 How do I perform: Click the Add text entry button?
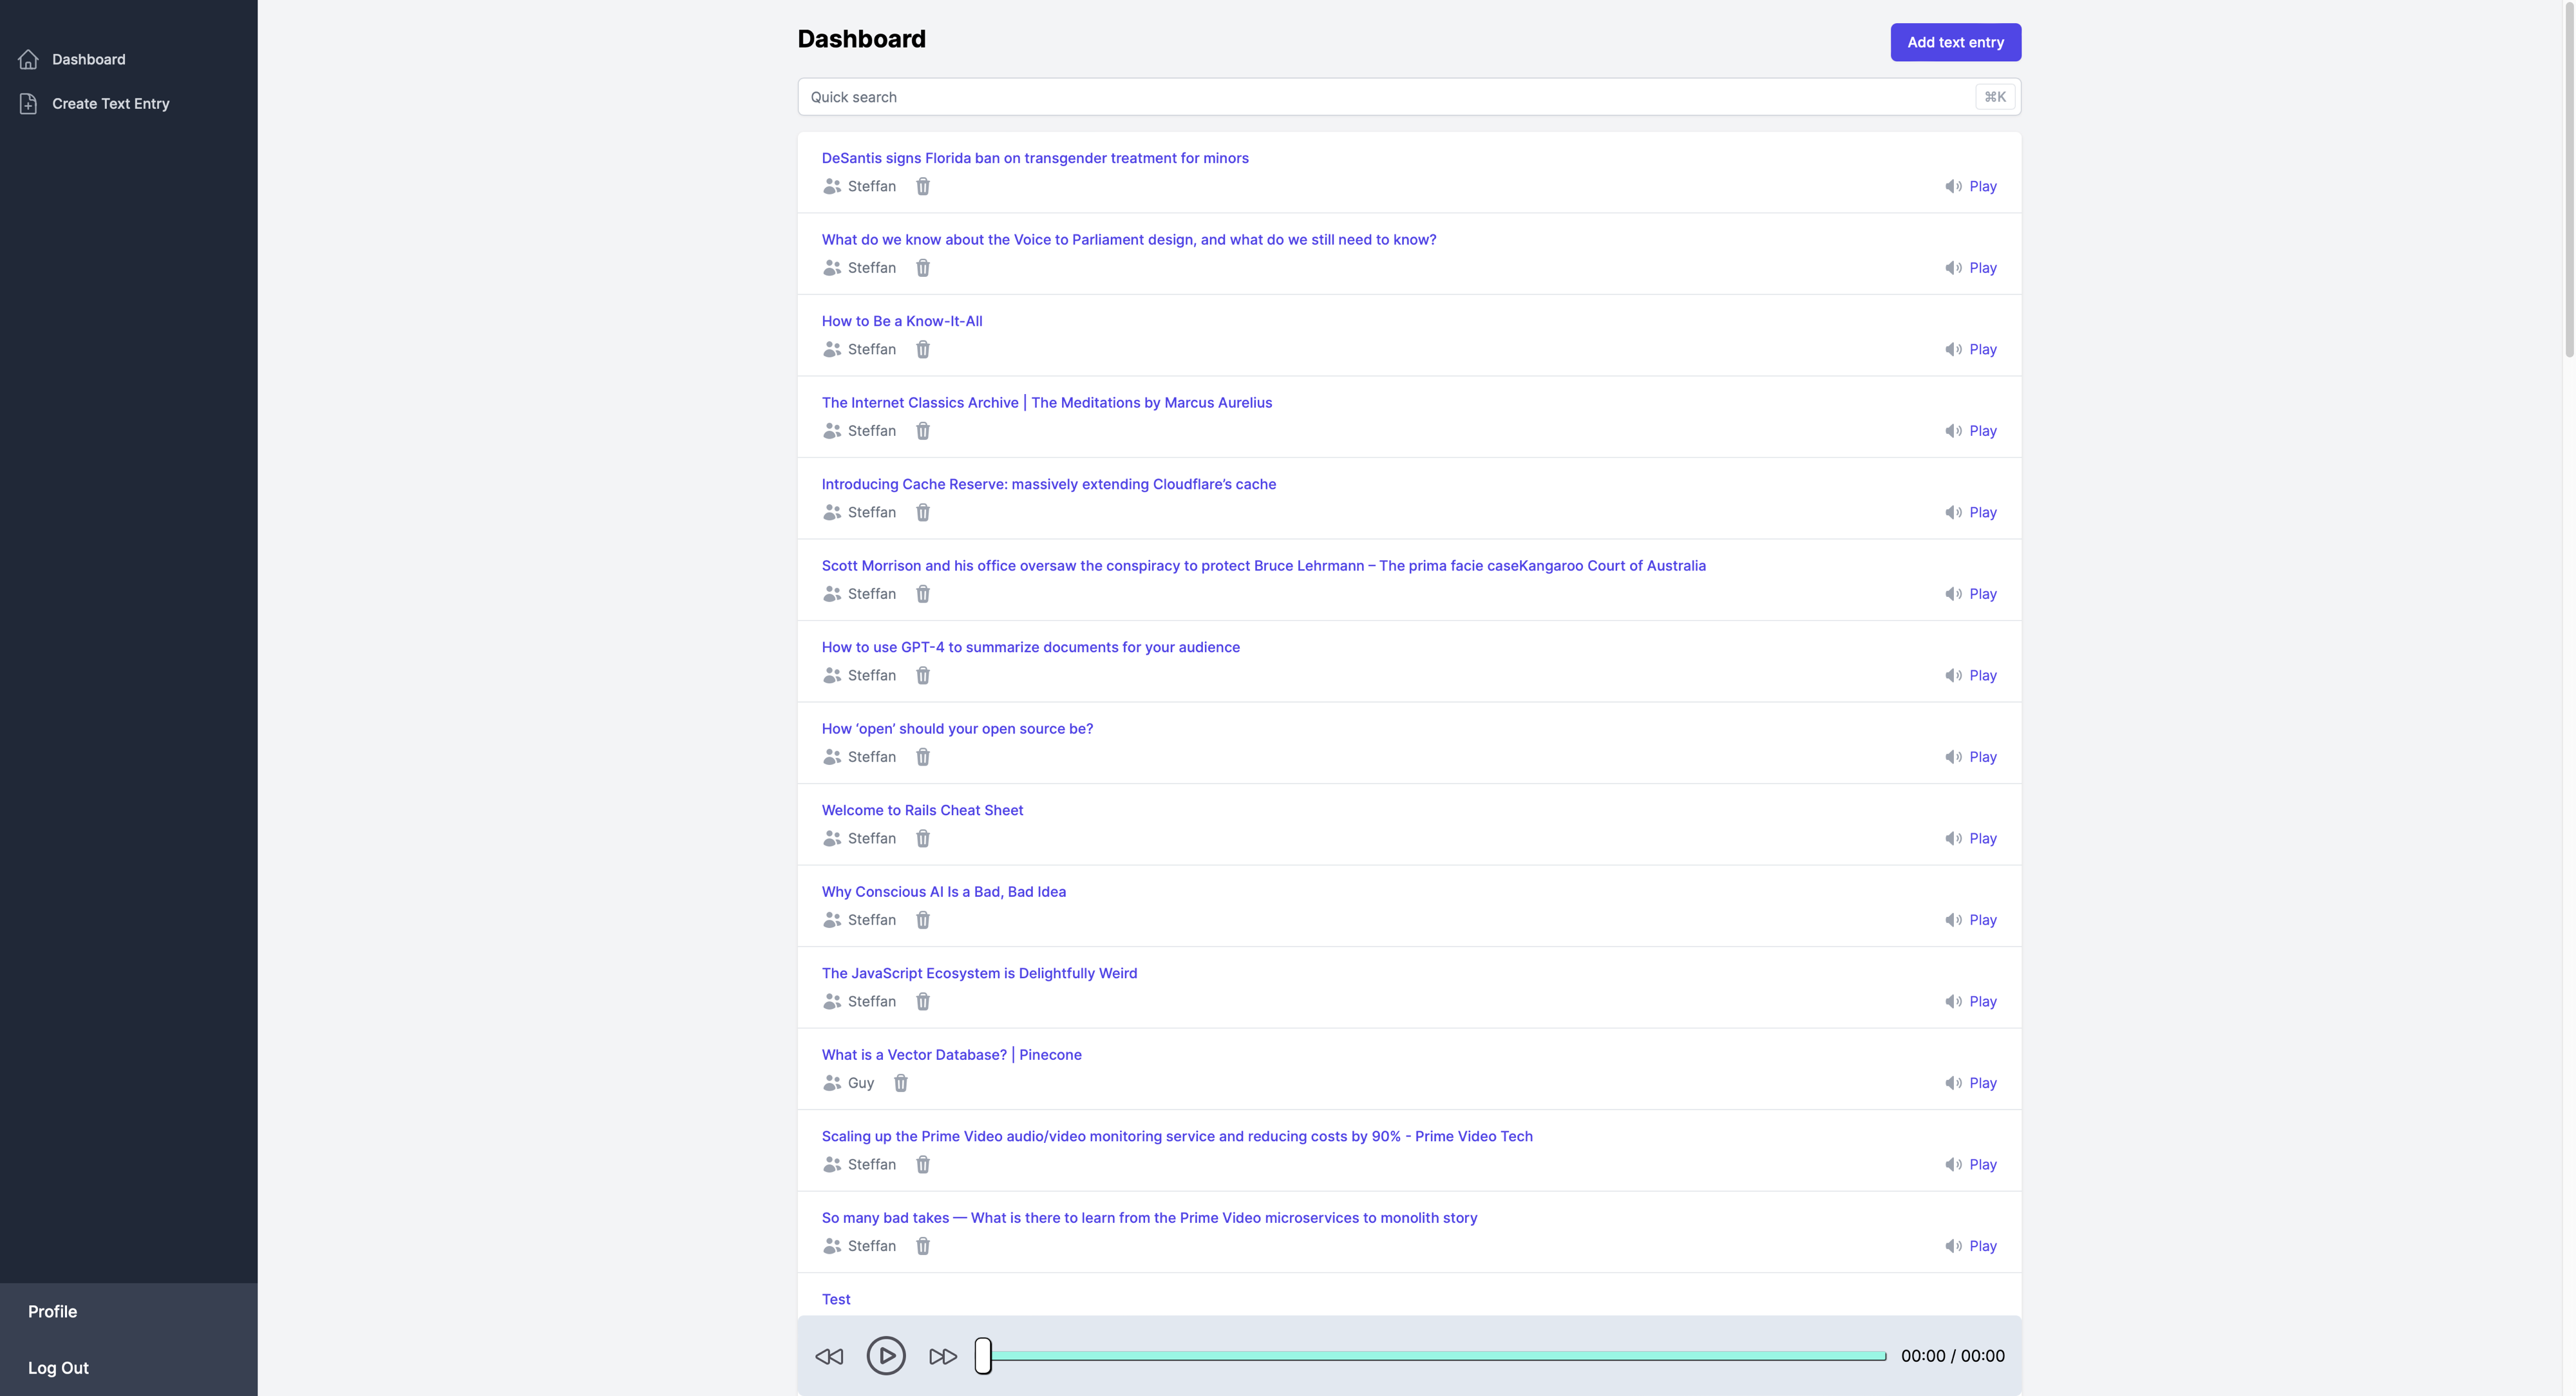point(1955,42)
